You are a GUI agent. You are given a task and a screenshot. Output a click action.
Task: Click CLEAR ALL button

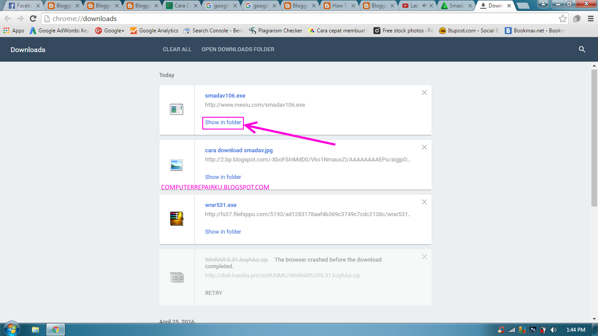pyautogui.click(x=177, y=49)
